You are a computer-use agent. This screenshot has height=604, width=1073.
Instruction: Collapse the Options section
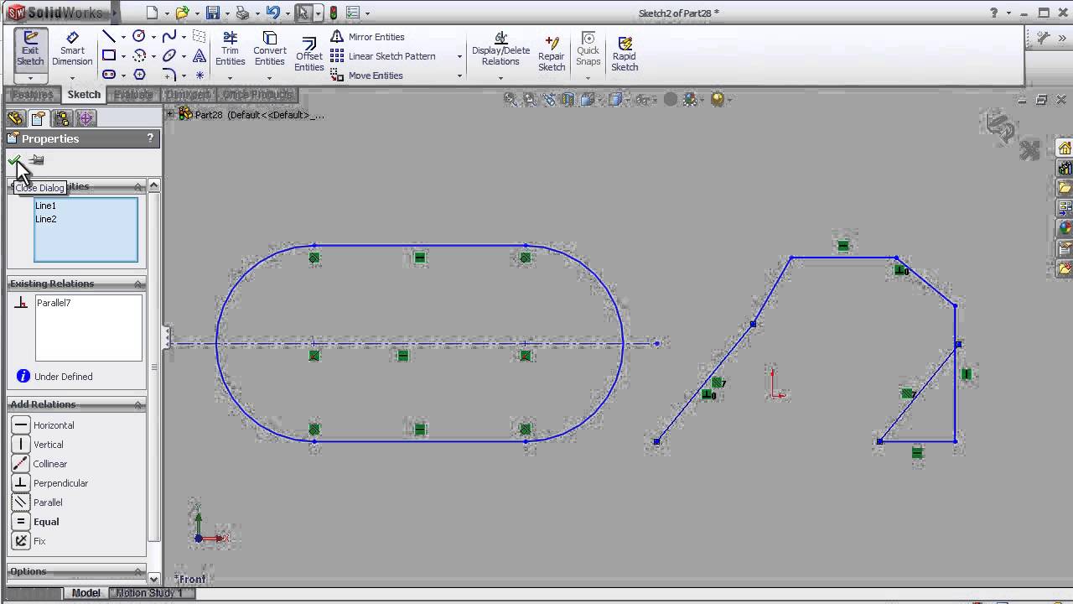click(138, 572)
